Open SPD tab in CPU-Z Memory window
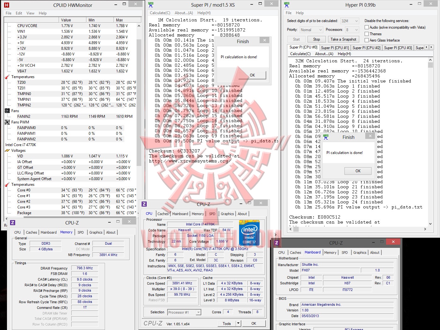440x330 pixels. point(81,232)
